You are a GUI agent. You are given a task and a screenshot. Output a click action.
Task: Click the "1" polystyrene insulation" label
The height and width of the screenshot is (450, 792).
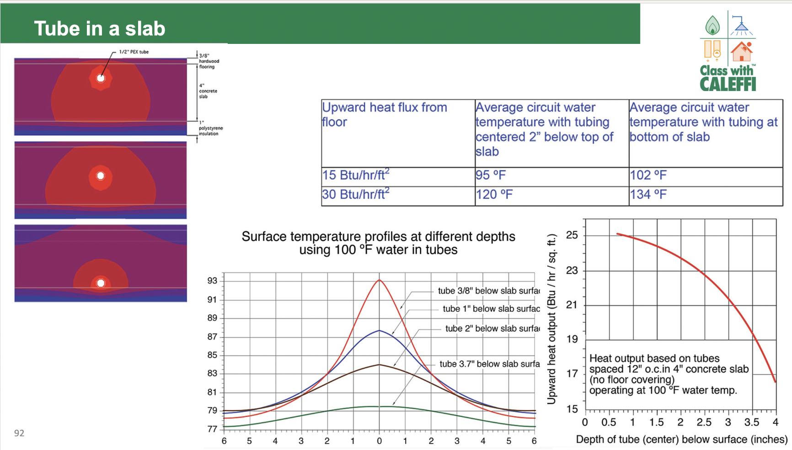[x=211, y=128]
